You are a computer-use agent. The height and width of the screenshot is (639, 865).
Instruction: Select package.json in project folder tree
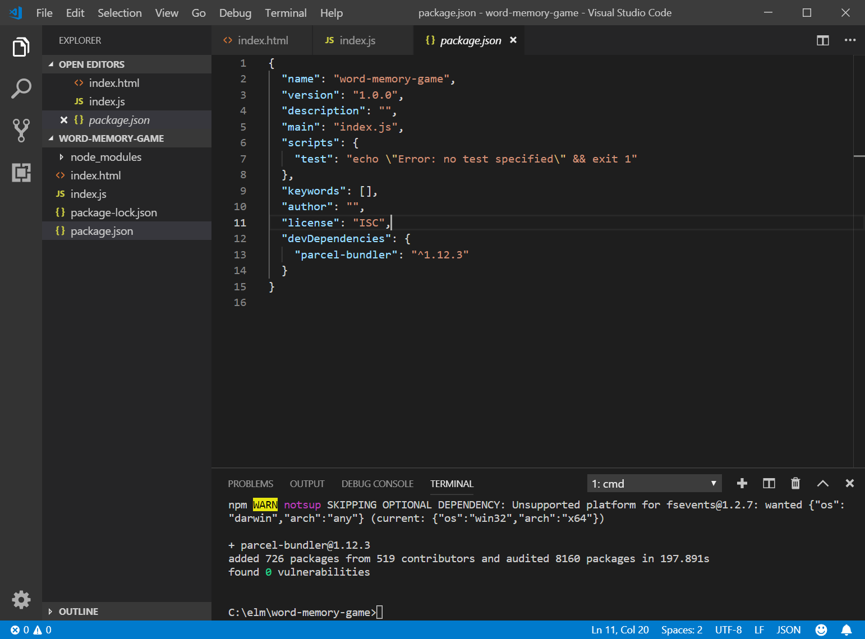(x=127, y=231)
